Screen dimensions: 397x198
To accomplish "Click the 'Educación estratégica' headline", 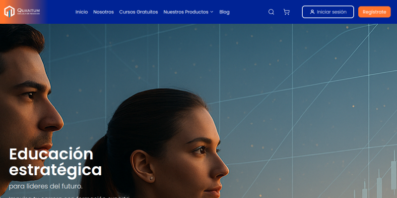I will (x=56, y=162).
